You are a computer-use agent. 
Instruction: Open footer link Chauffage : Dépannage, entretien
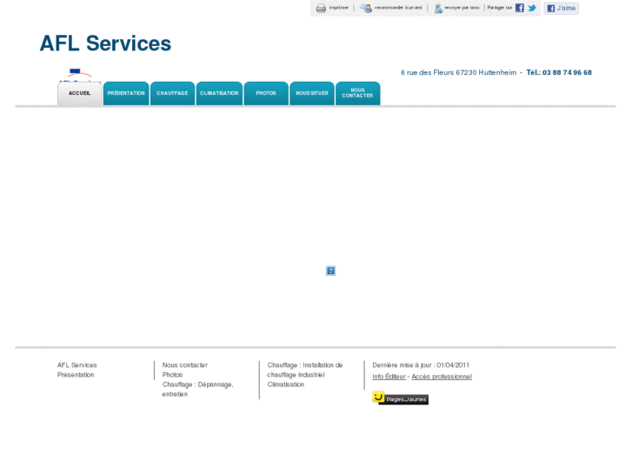[x=198, y=390]
